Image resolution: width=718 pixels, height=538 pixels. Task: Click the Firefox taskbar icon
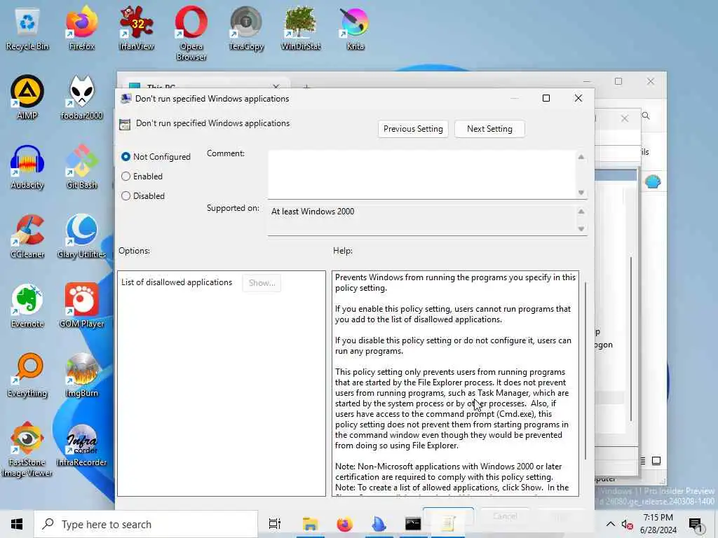click(x=344, y=524)
